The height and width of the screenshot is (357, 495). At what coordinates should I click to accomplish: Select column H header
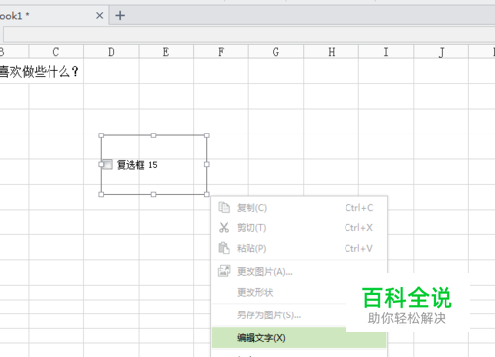click(x=331, y=52)
